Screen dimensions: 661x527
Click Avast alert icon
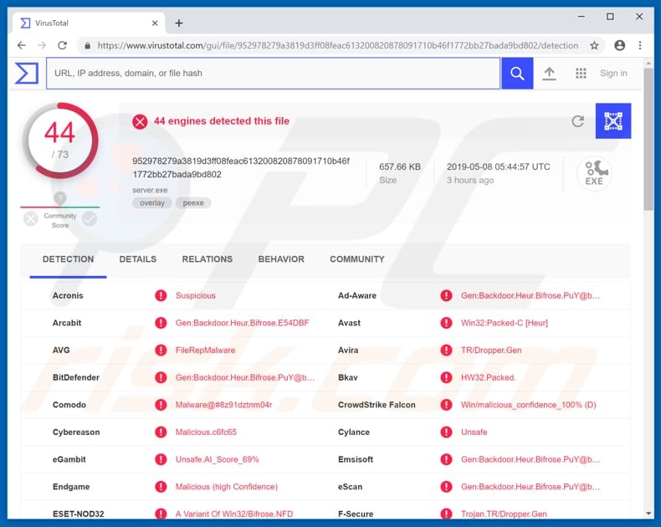pos(446,323)
